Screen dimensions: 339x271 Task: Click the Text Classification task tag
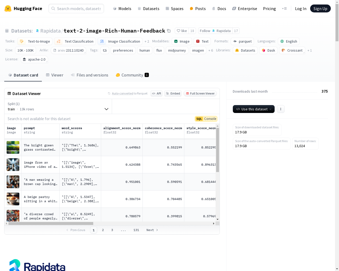(x=75, y=41)
